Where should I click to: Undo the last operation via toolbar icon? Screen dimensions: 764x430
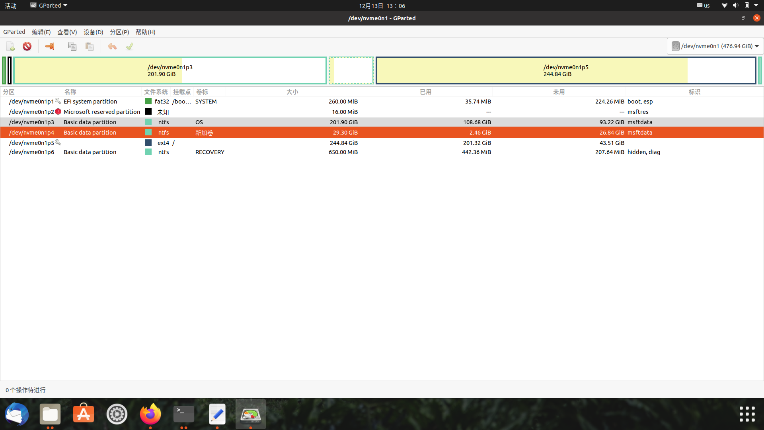point(112,46)
